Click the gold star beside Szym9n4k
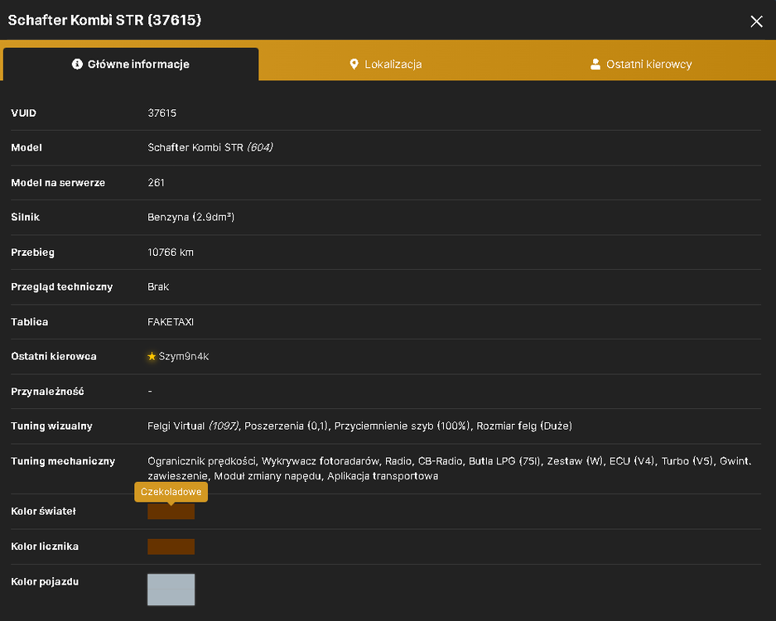The image size is (776, 621). coord(152,356)
